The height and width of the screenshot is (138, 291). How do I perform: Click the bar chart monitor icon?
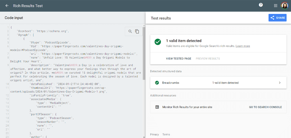(157, 107)
